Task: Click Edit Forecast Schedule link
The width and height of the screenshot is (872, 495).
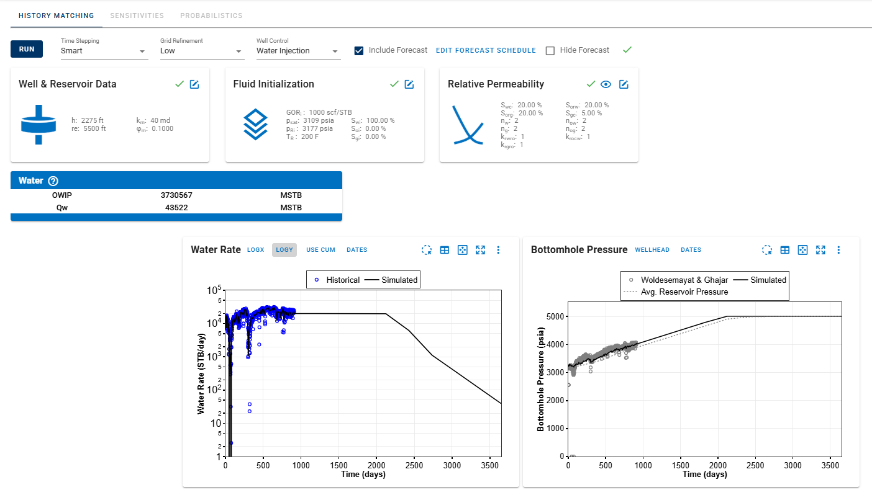Action: pyautogui.click(x=486, y=50)
